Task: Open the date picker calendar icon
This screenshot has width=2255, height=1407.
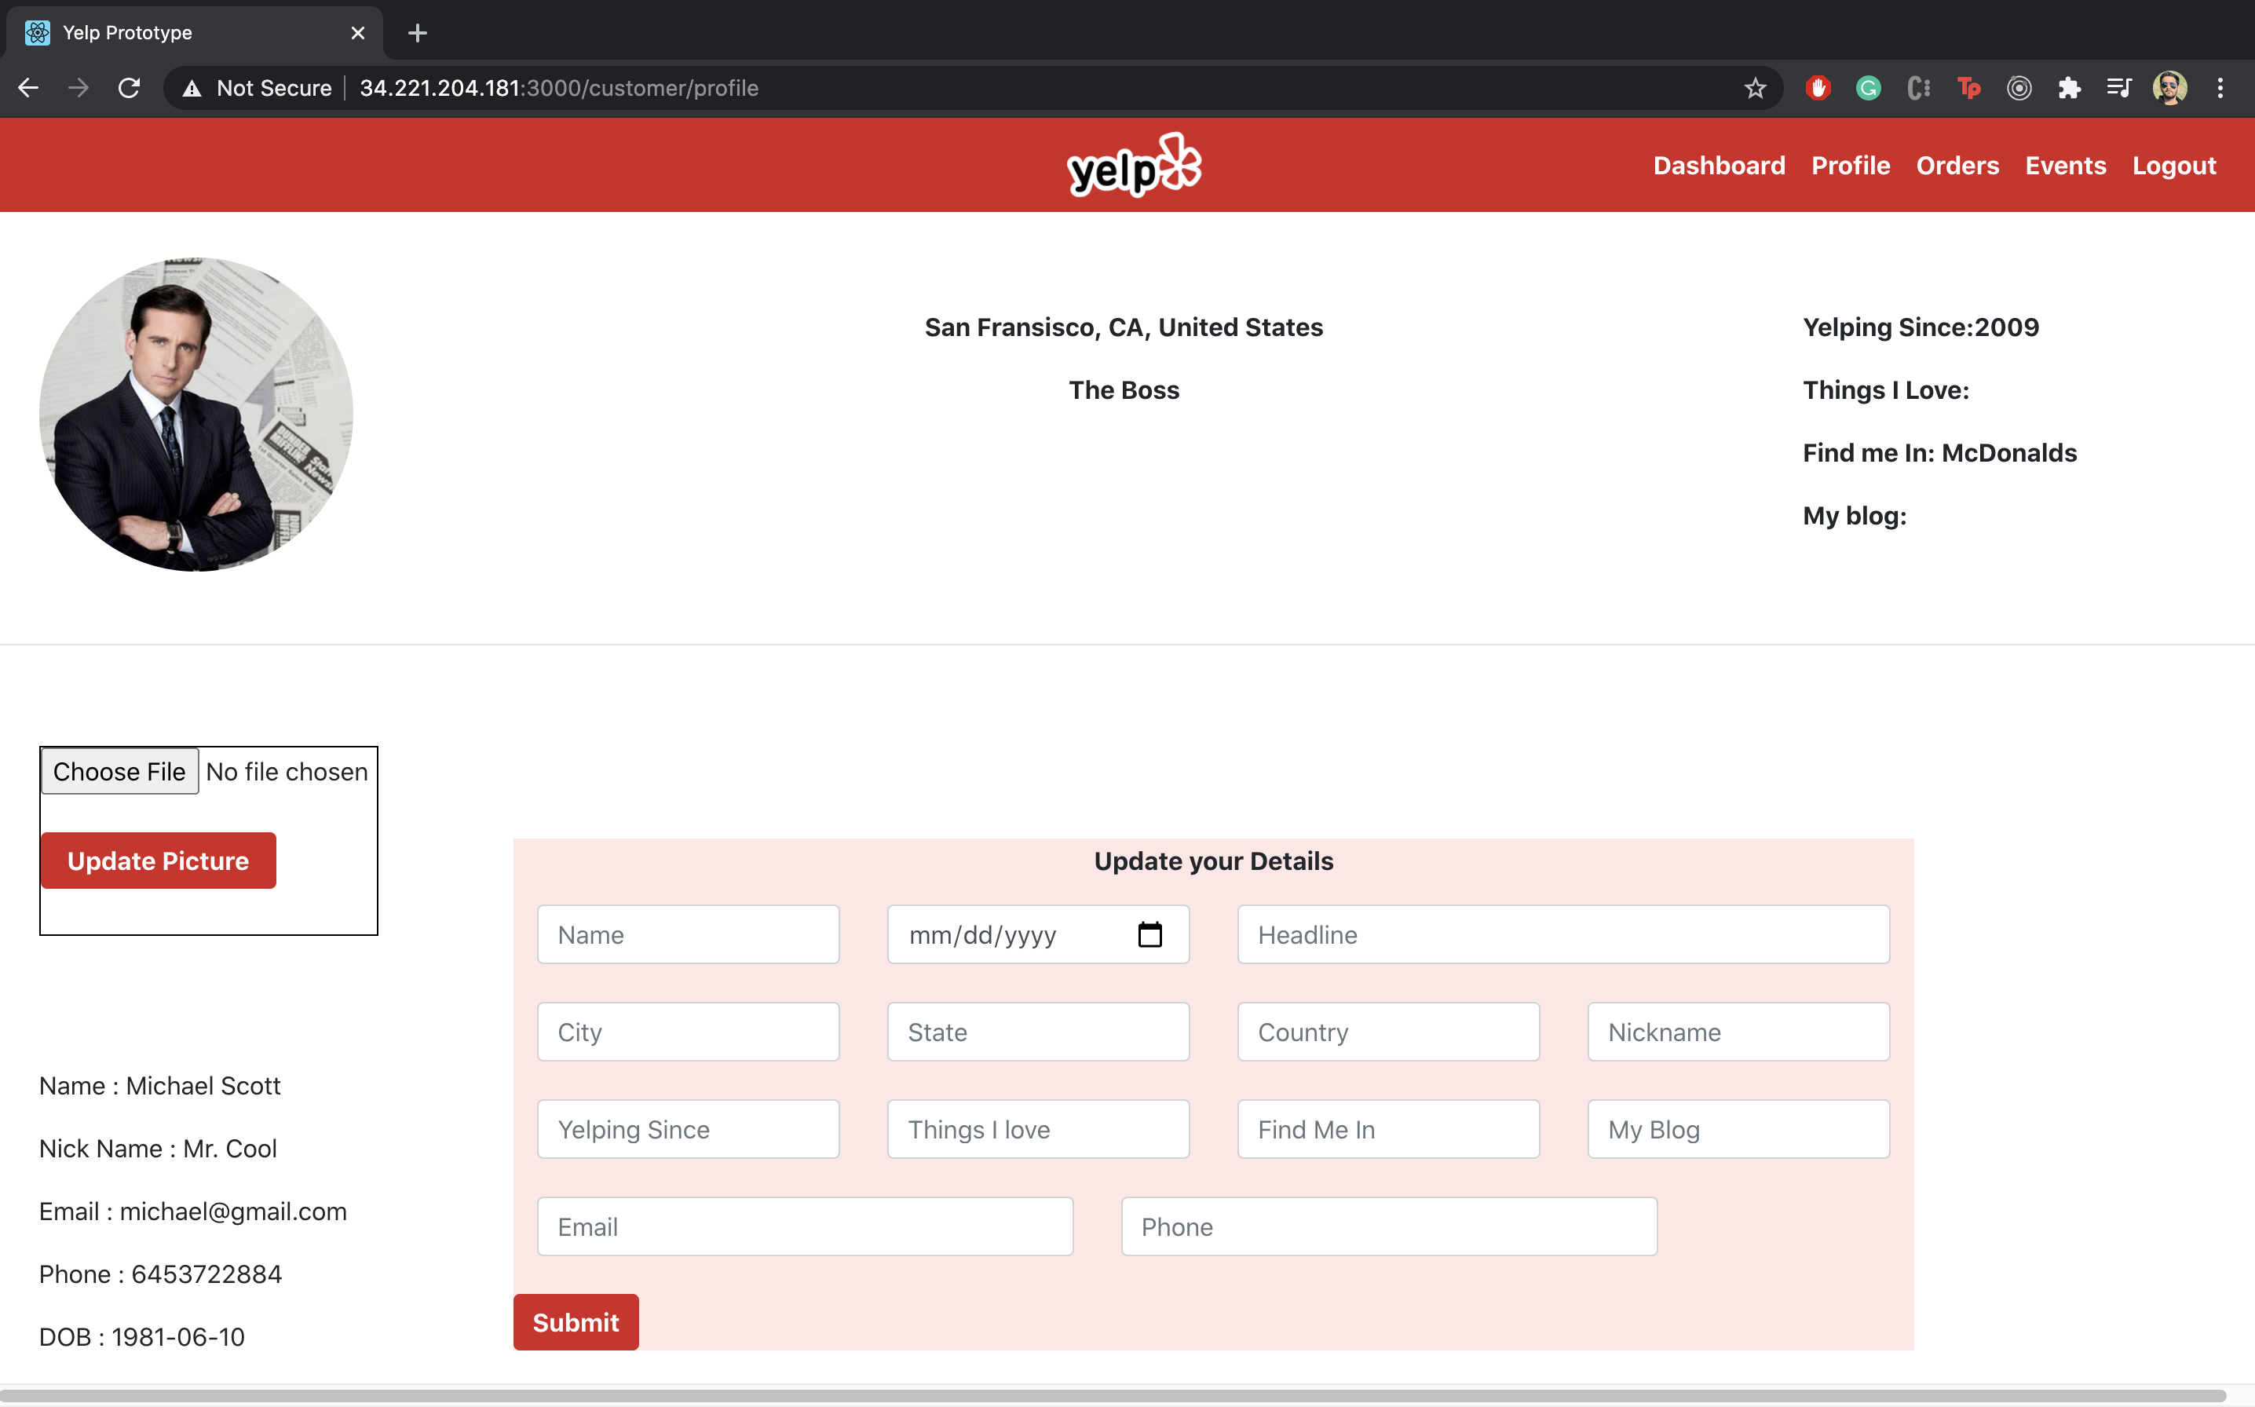Action: click(1149, 934)
